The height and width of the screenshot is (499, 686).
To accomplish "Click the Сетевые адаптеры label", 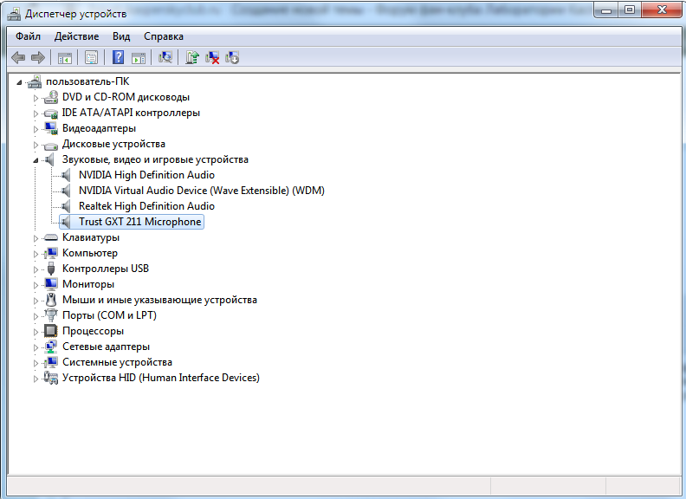I will click(x=107, y=347).
